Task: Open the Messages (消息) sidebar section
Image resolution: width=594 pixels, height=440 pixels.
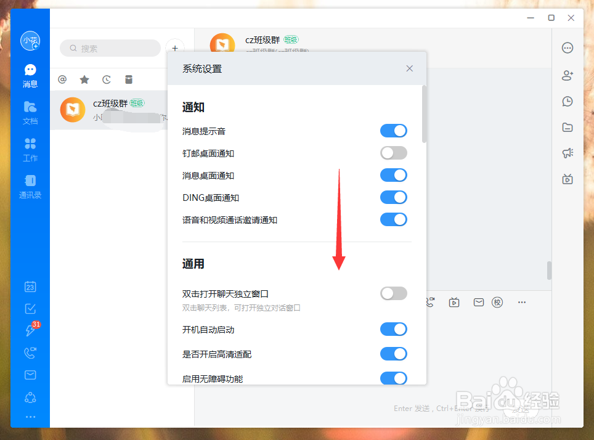Action: tap(30, 76)
